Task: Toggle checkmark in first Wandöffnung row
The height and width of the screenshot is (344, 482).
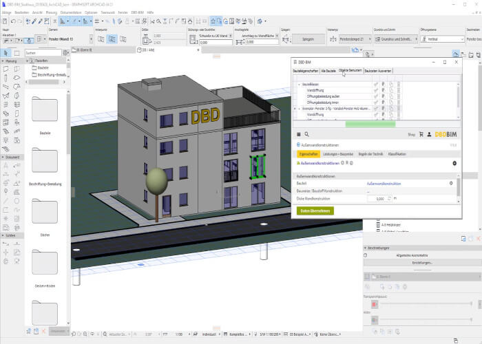Action: pyautogui.click(x=376, y=90)
